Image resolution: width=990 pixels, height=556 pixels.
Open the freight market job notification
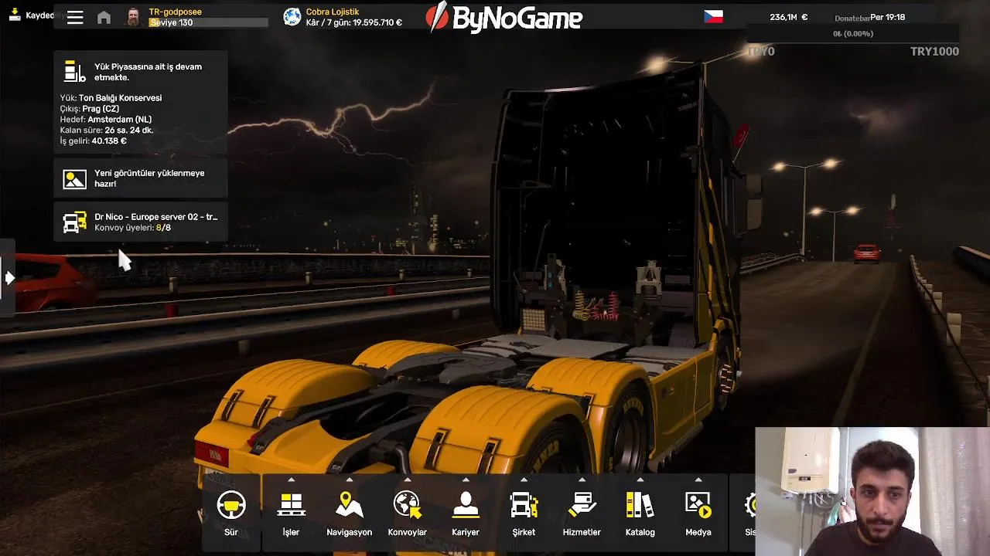tap(141, 102)
